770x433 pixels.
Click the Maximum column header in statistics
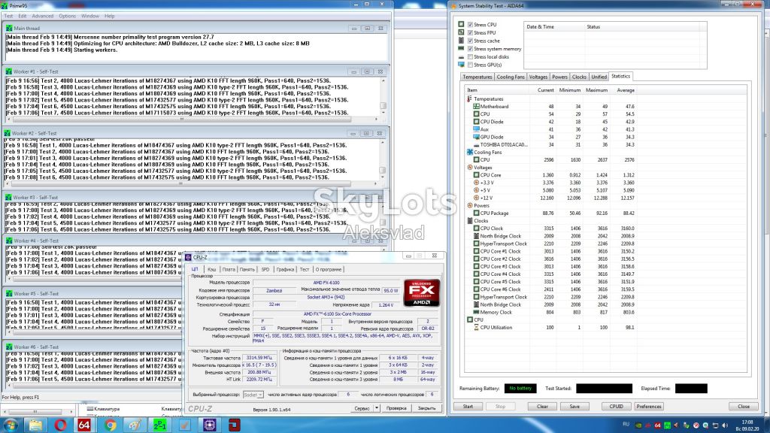click(596, 90)
